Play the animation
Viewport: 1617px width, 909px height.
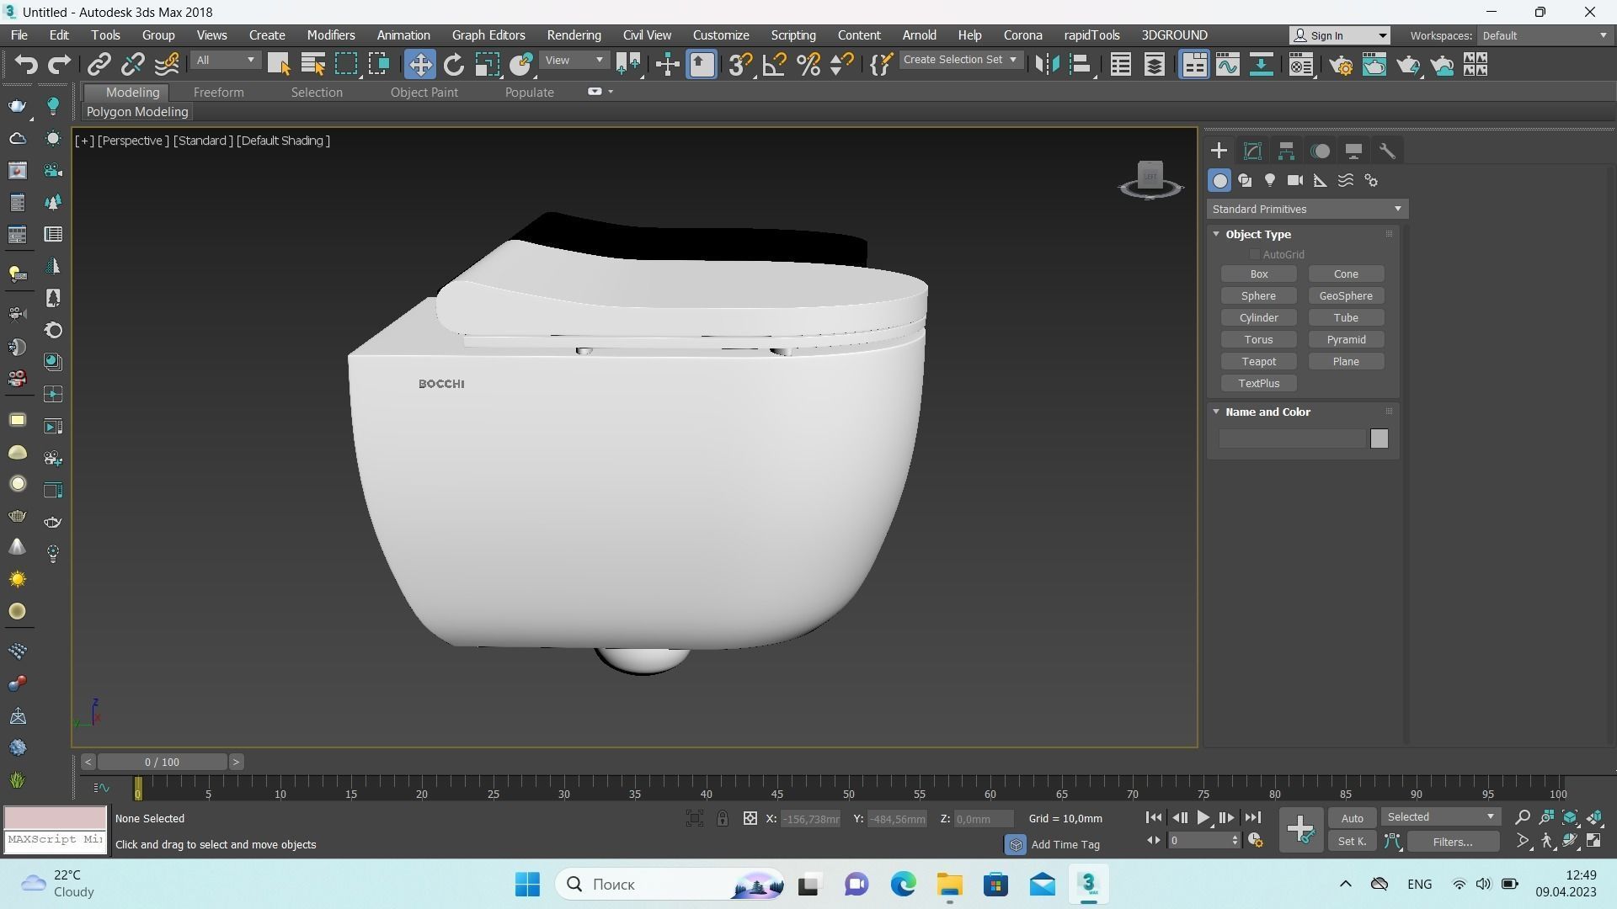click(x=1203, y=817)
